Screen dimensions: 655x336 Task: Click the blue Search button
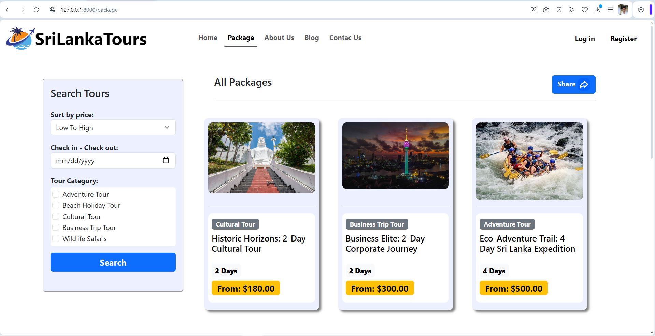(x=113, y=262)
